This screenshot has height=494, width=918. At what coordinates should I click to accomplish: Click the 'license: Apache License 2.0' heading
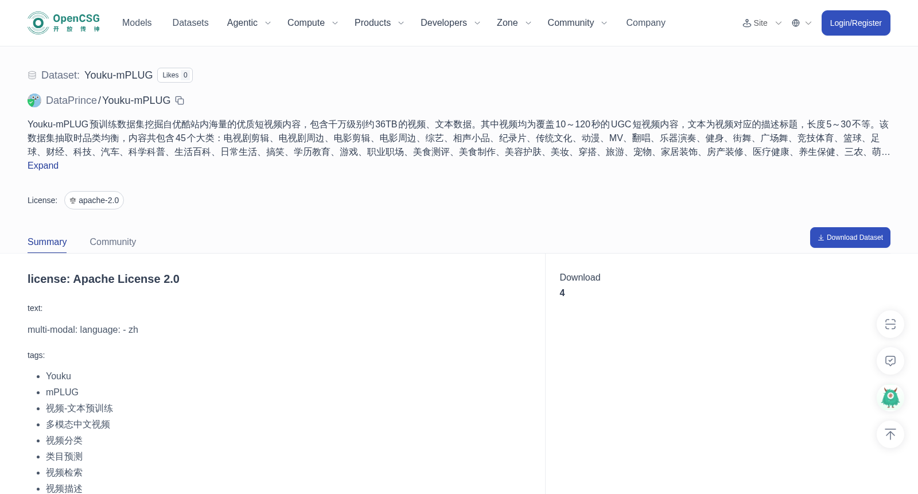point(103,279)
